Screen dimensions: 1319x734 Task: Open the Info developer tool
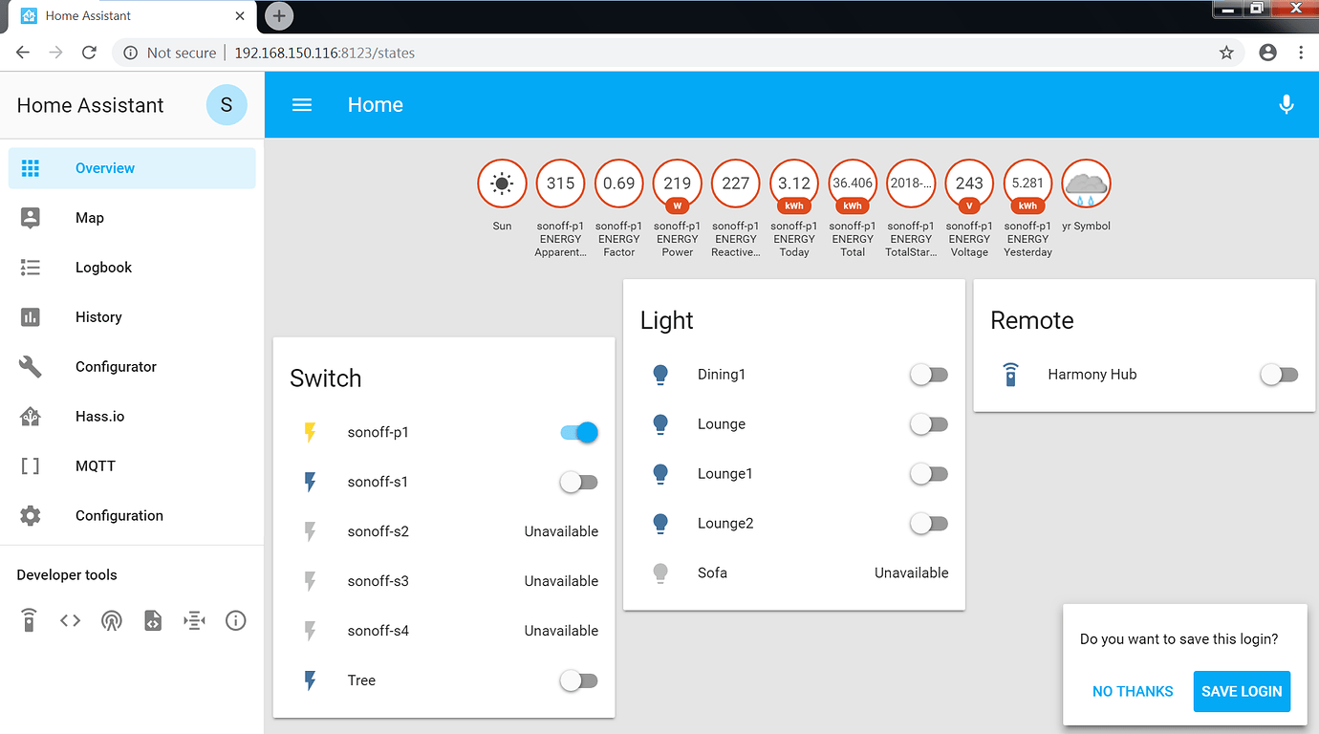pyautogui.click(x=235, y=620)
